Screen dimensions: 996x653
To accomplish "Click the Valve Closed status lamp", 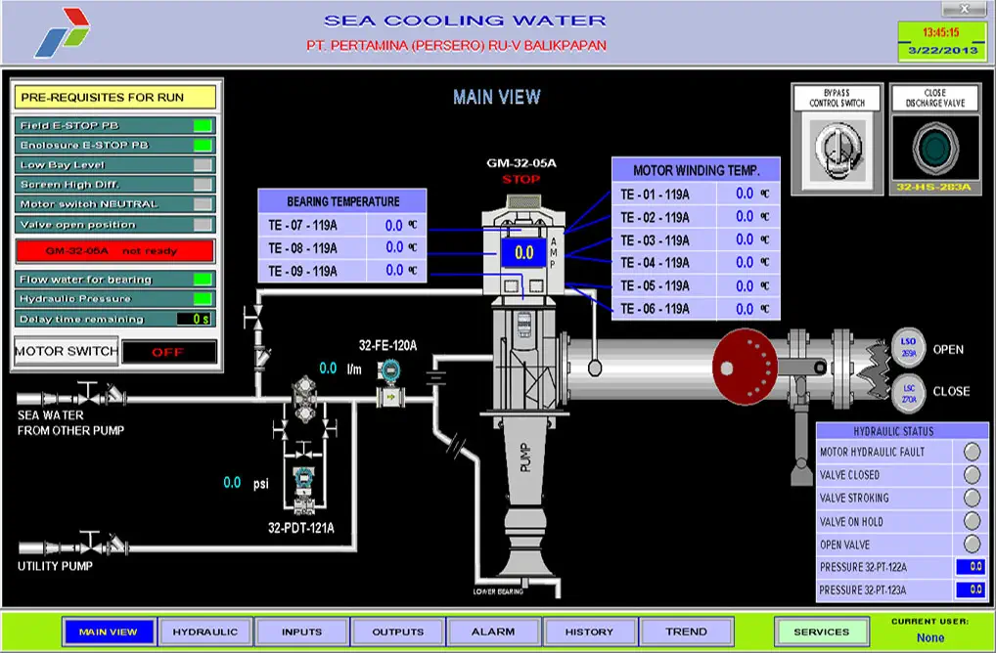I will 972,475.
